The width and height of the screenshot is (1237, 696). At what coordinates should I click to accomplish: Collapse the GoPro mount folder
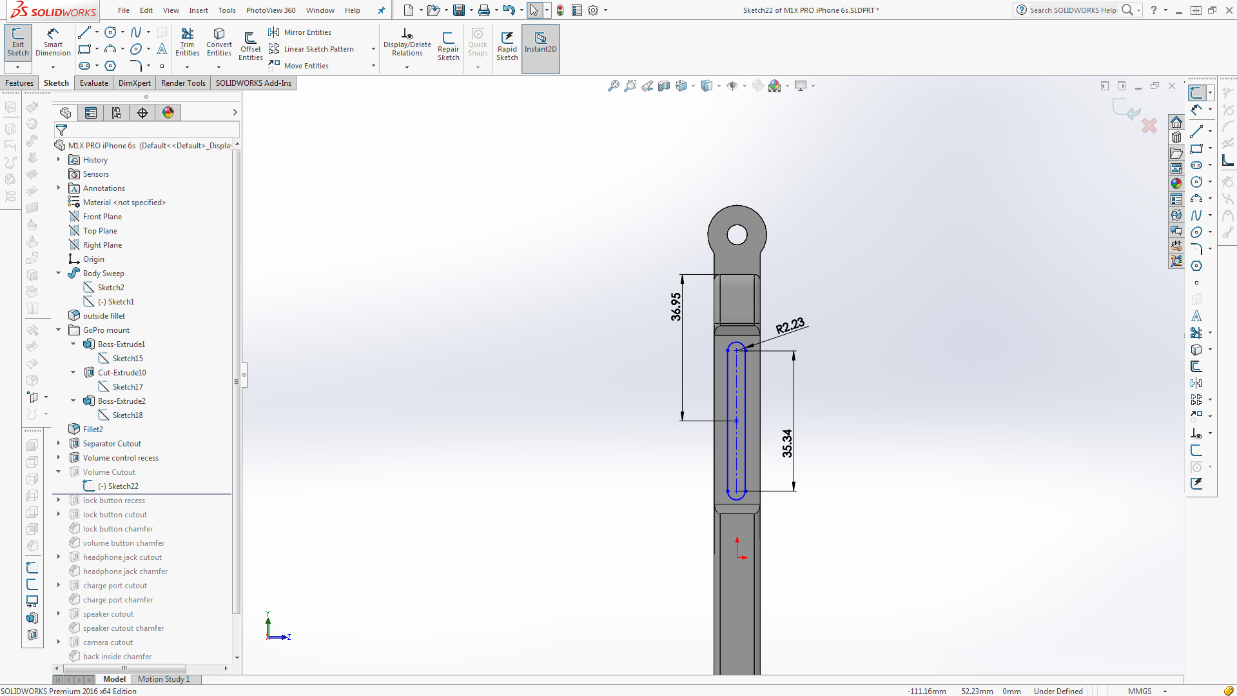point(59,330)
